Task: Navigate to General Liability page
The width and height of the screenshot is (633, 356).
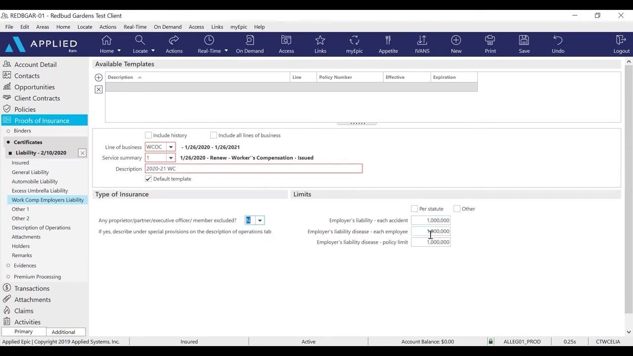Action: coord(30,172)
